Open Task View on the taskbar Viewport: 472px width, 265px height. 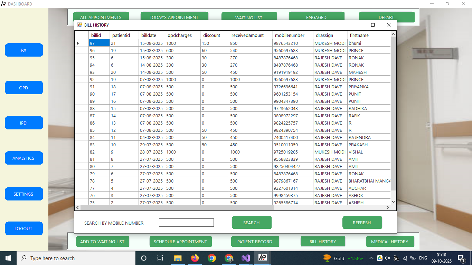[160, 258]
